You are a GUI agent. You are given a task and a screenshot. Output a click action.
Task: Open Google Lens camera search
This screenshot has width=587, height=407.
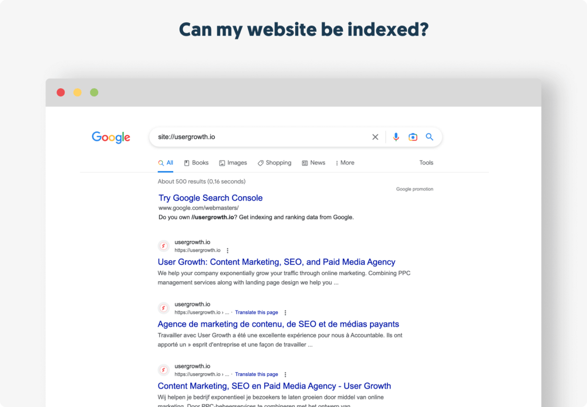413,137
